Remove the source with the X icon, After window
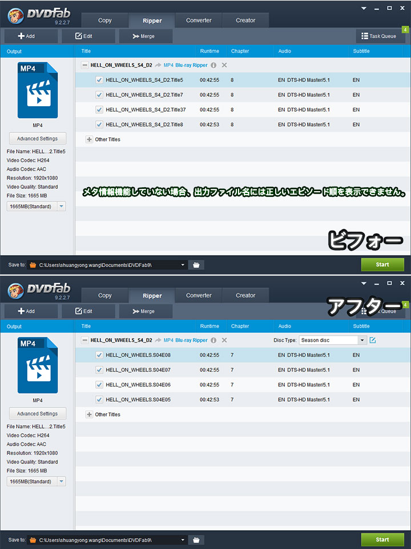The width and height of the screenshot is (411, 549). (x=224, y=340)
